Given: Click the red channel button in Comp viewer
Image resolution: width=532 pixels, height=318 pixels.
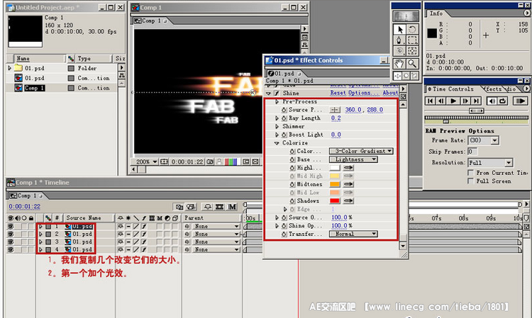Looking at the screenshot, I should 226,162.
